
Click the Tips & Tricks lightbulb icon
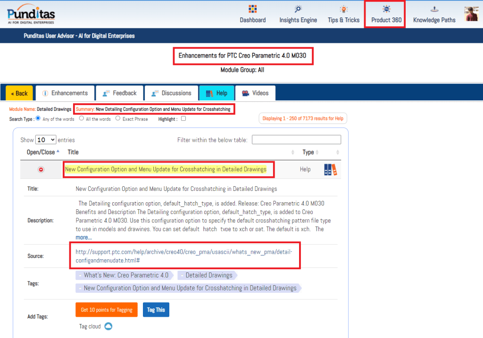tap(343, 9)
